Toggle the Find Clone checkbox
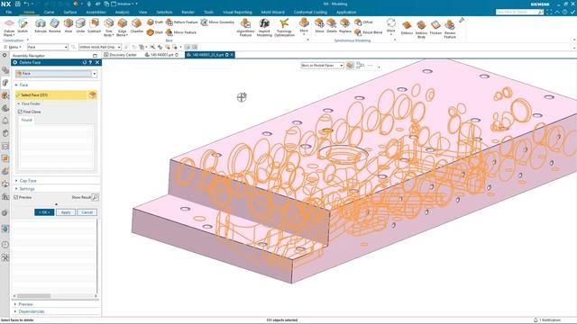577x324 pixels. [x=20, y=112]
